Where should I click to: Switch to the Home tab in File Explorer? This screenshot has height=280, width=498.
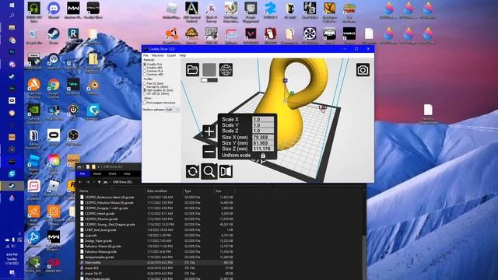click(97, 174)
